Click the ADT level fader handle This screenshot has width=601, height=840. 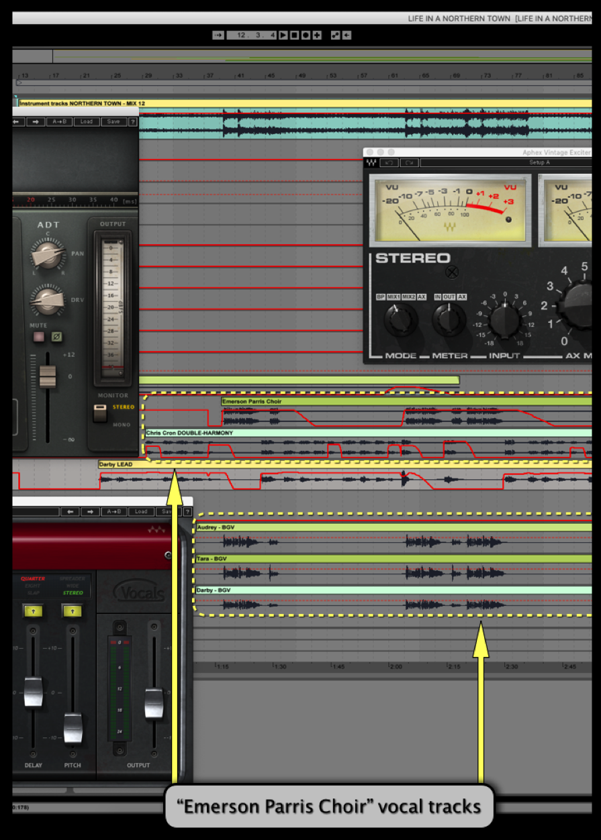47,376
